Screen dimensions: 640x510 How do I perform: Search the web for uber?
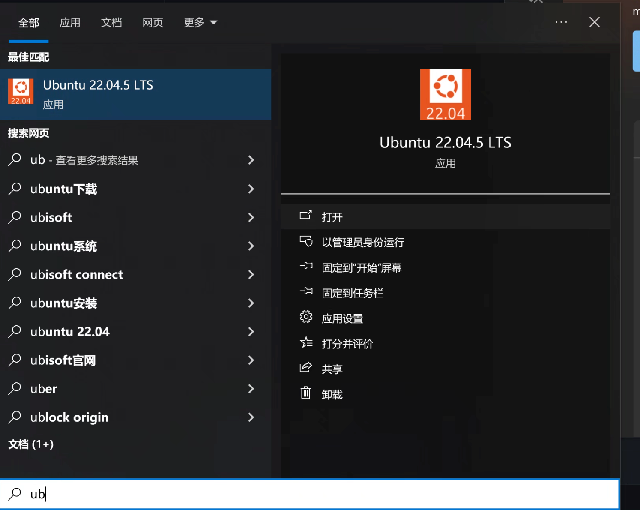pos(44,389)
